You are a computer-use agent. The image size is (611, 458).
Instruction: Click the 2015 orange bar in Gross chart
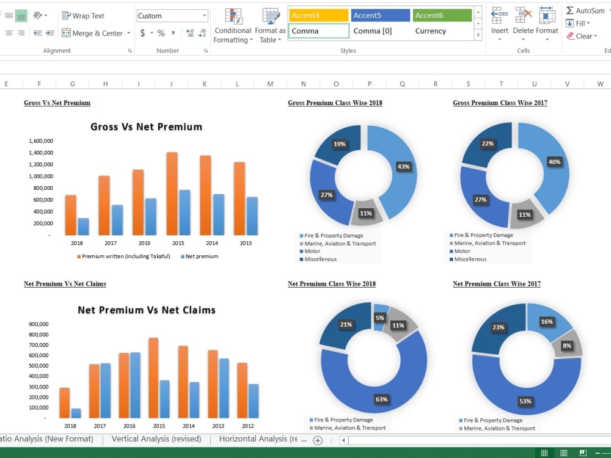point(172,194)
